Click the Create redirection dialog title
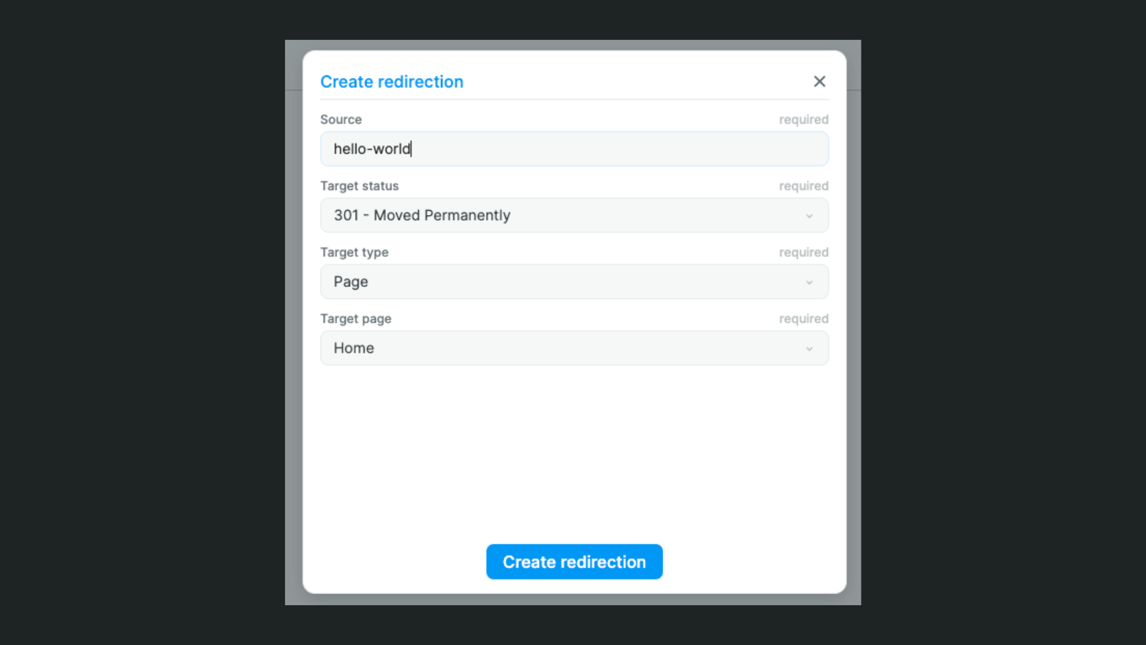This screenshot has width=1146, height=645. click(391, 82)
